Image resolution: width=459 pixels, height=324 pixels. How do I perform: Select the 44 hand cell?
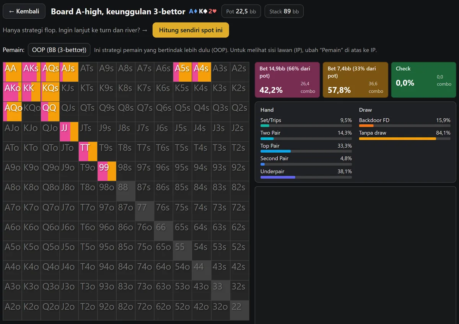[x=202, y=270]
